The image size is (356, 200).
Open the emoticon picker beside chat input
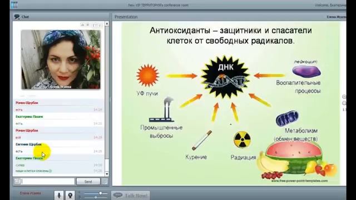tap(17, 181)
